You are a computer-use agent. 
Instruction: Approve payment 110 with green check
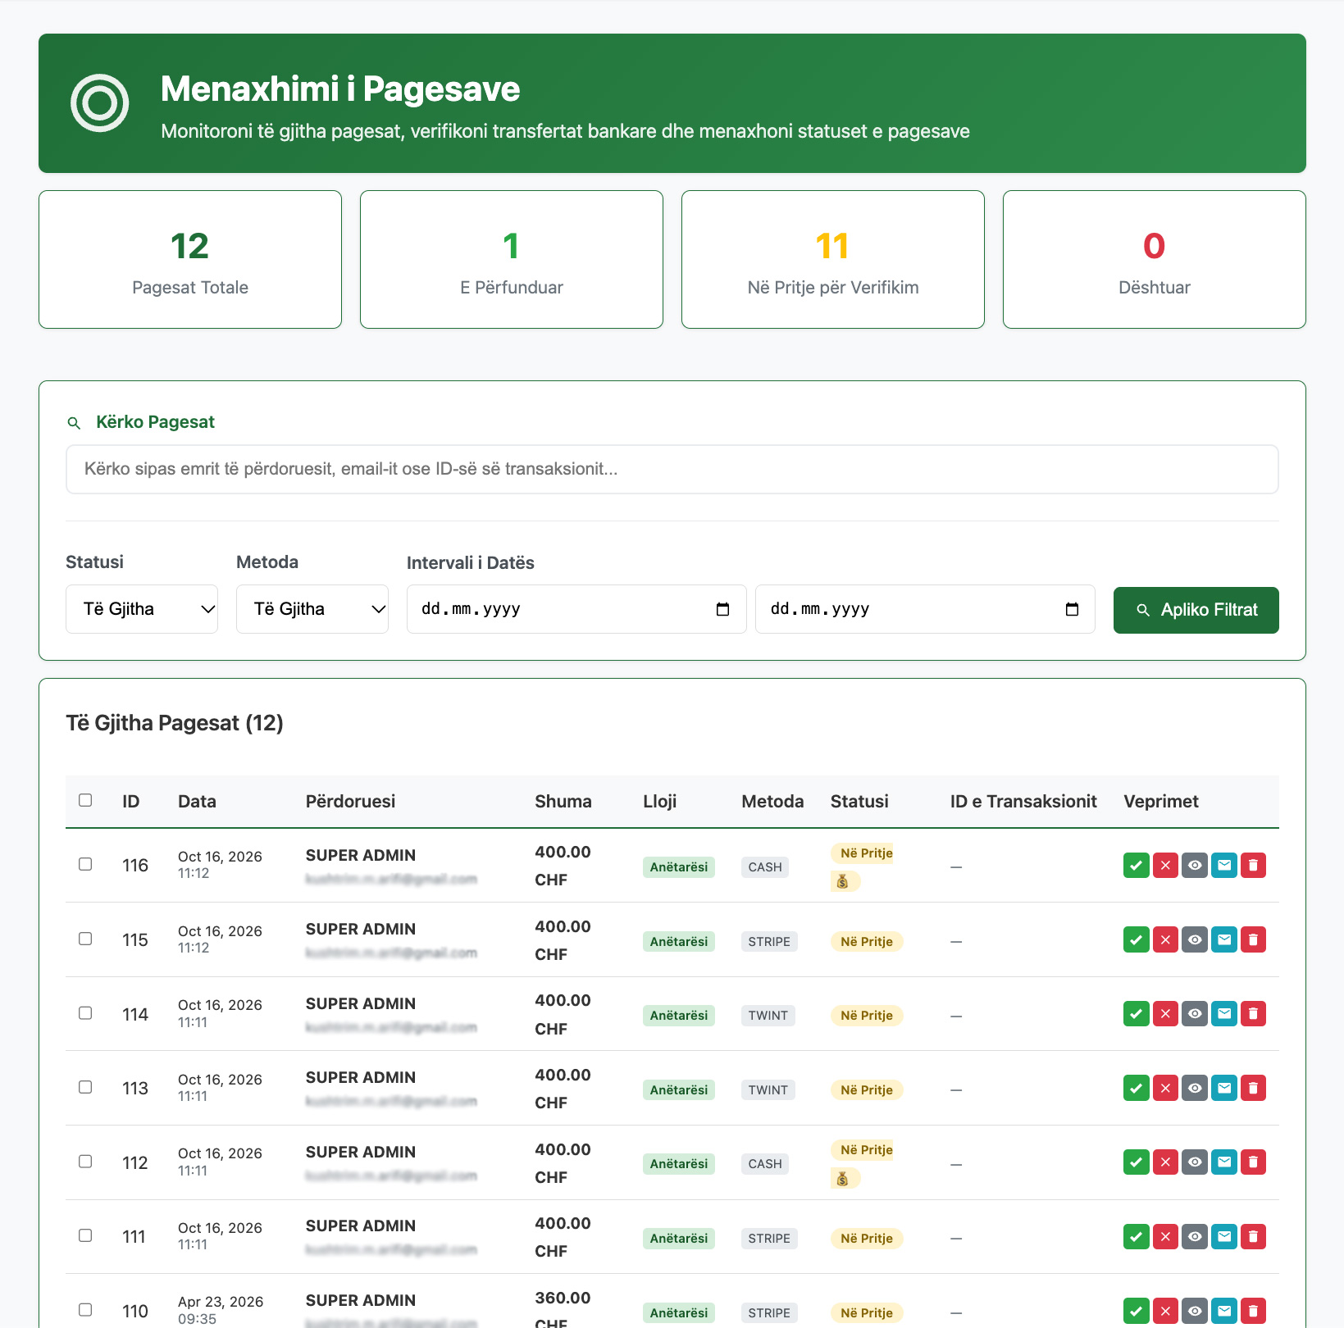pos(1136,1312)
